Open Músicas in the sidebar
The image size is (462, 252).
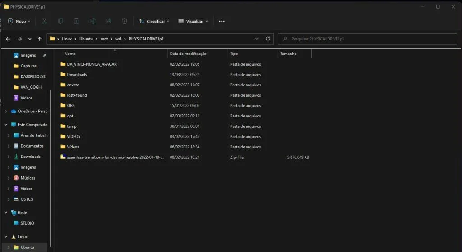(24, 178)
